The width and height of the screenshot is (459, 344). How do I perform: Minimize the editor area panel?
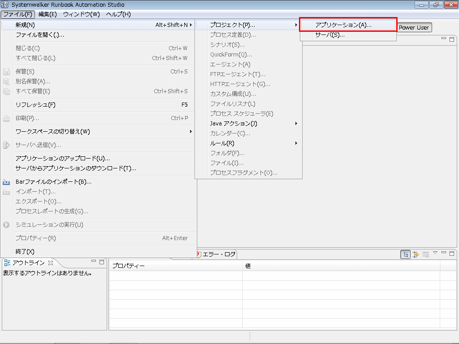click(444, 38)
